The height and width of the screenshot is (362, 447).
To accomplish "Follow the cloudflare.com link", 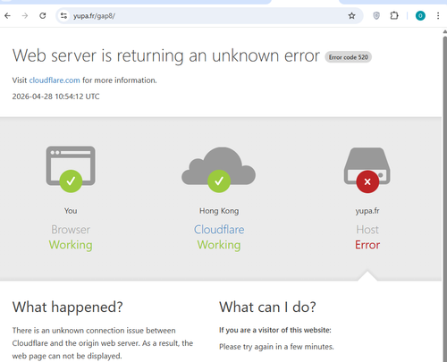I will (x=55, y=80).
